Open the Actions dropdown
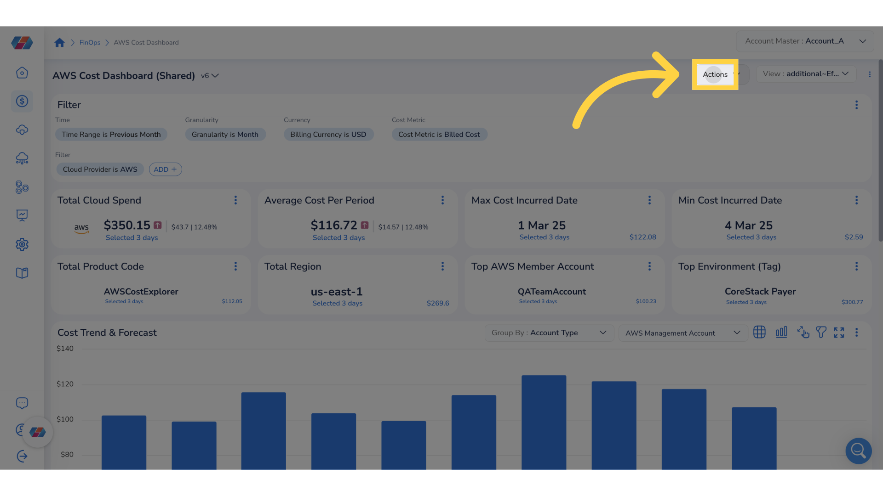This screenshot has width=883, height=496. (x=721, y=74)
